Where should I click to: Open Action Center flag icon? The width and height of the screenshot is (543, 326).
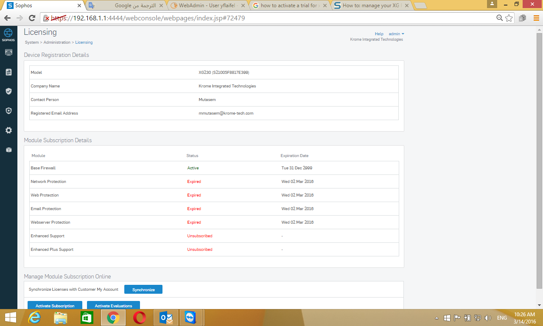[457, 318]
